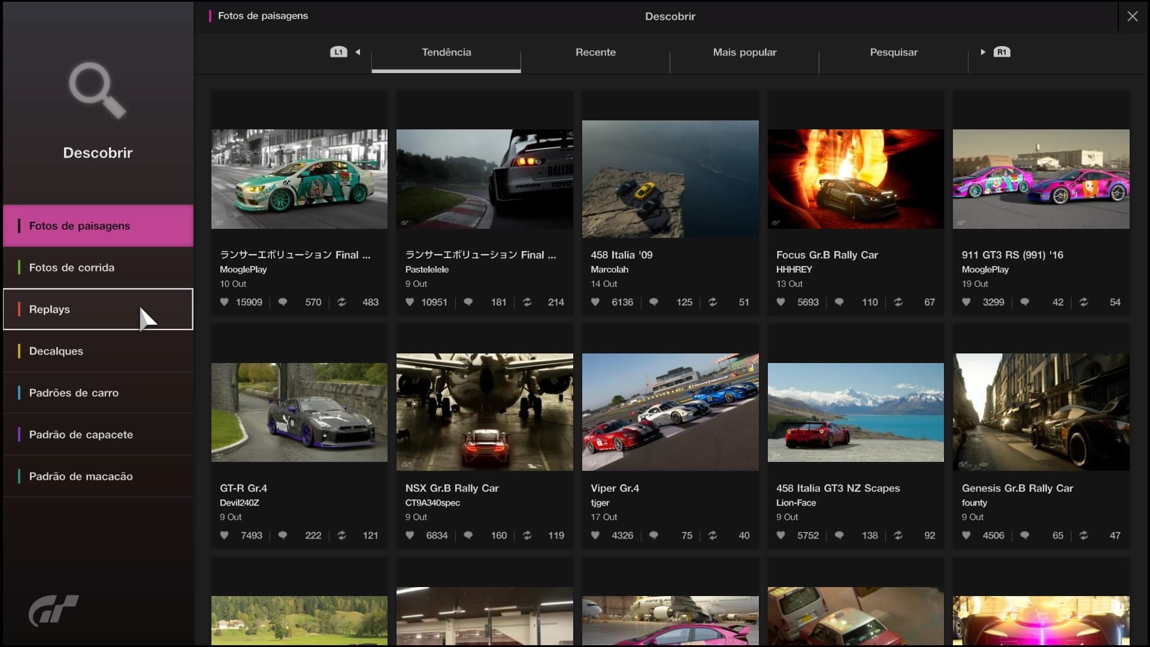The width and height of the screenshot is (1150, 647).
Task: Click the left arrow next to L1
Action: [x=358, y=52]
